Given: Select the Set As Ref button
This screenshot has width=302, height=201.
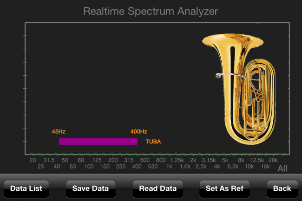Looking at the screenshot, I should [224, 188].
